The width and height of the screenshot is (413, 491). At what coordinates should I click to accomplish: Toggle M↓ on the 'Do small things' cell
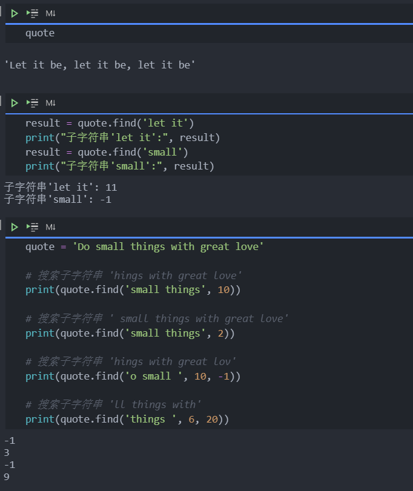(x=51, y=227)
